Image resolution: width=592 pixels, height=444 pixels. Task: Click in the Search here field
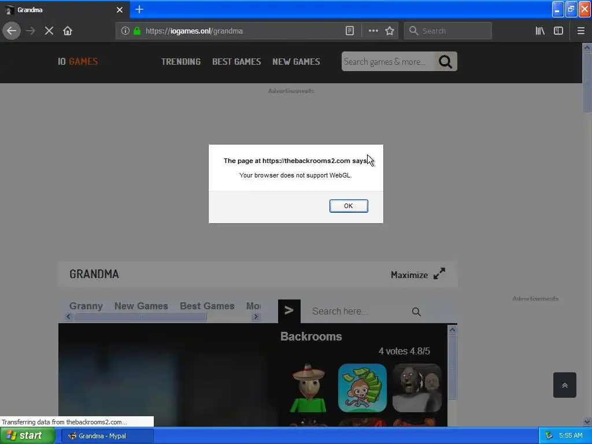pyautogui.click(x=358, y=311)
